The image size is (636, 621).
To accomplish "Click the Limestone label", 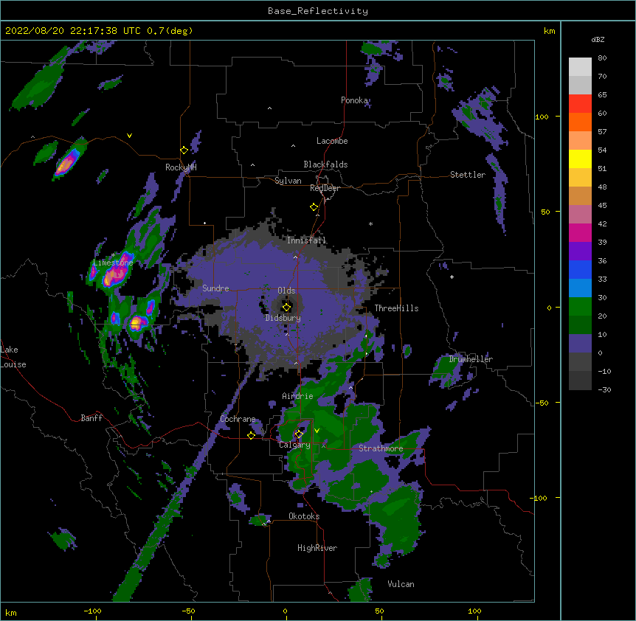I will tap(113, 263).
